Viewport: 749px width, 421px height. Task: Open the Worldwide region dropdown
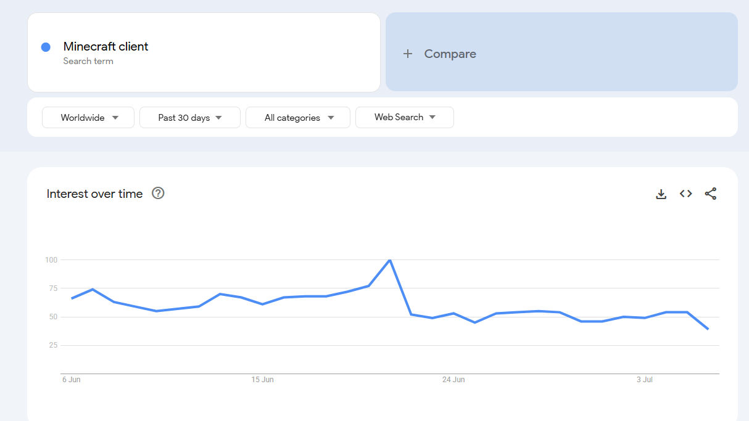(x=88, y=117)
